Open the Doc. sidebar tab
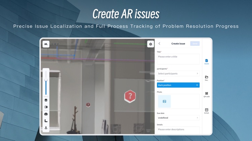 pos(207,78)
